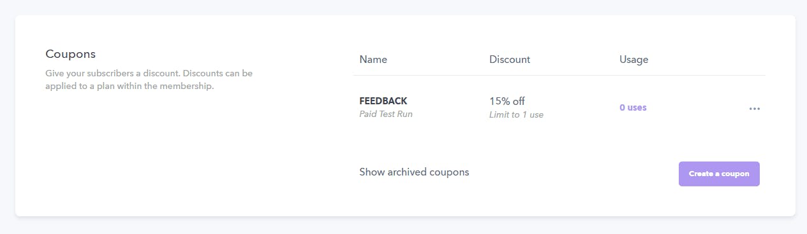Open the three-dot menu for FEEDBACK coupon

click(x=755, y=108)
